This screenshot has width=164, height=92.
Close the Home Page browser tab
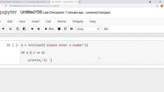[x=49, y=2]
